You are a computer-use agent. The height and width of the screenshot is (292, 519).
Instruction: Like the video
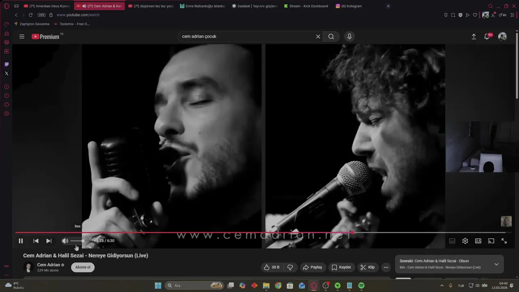tap(272, 267)
